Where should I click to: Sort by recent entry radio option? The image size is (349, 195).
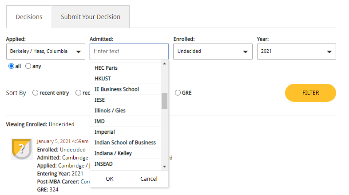(35, 92)
